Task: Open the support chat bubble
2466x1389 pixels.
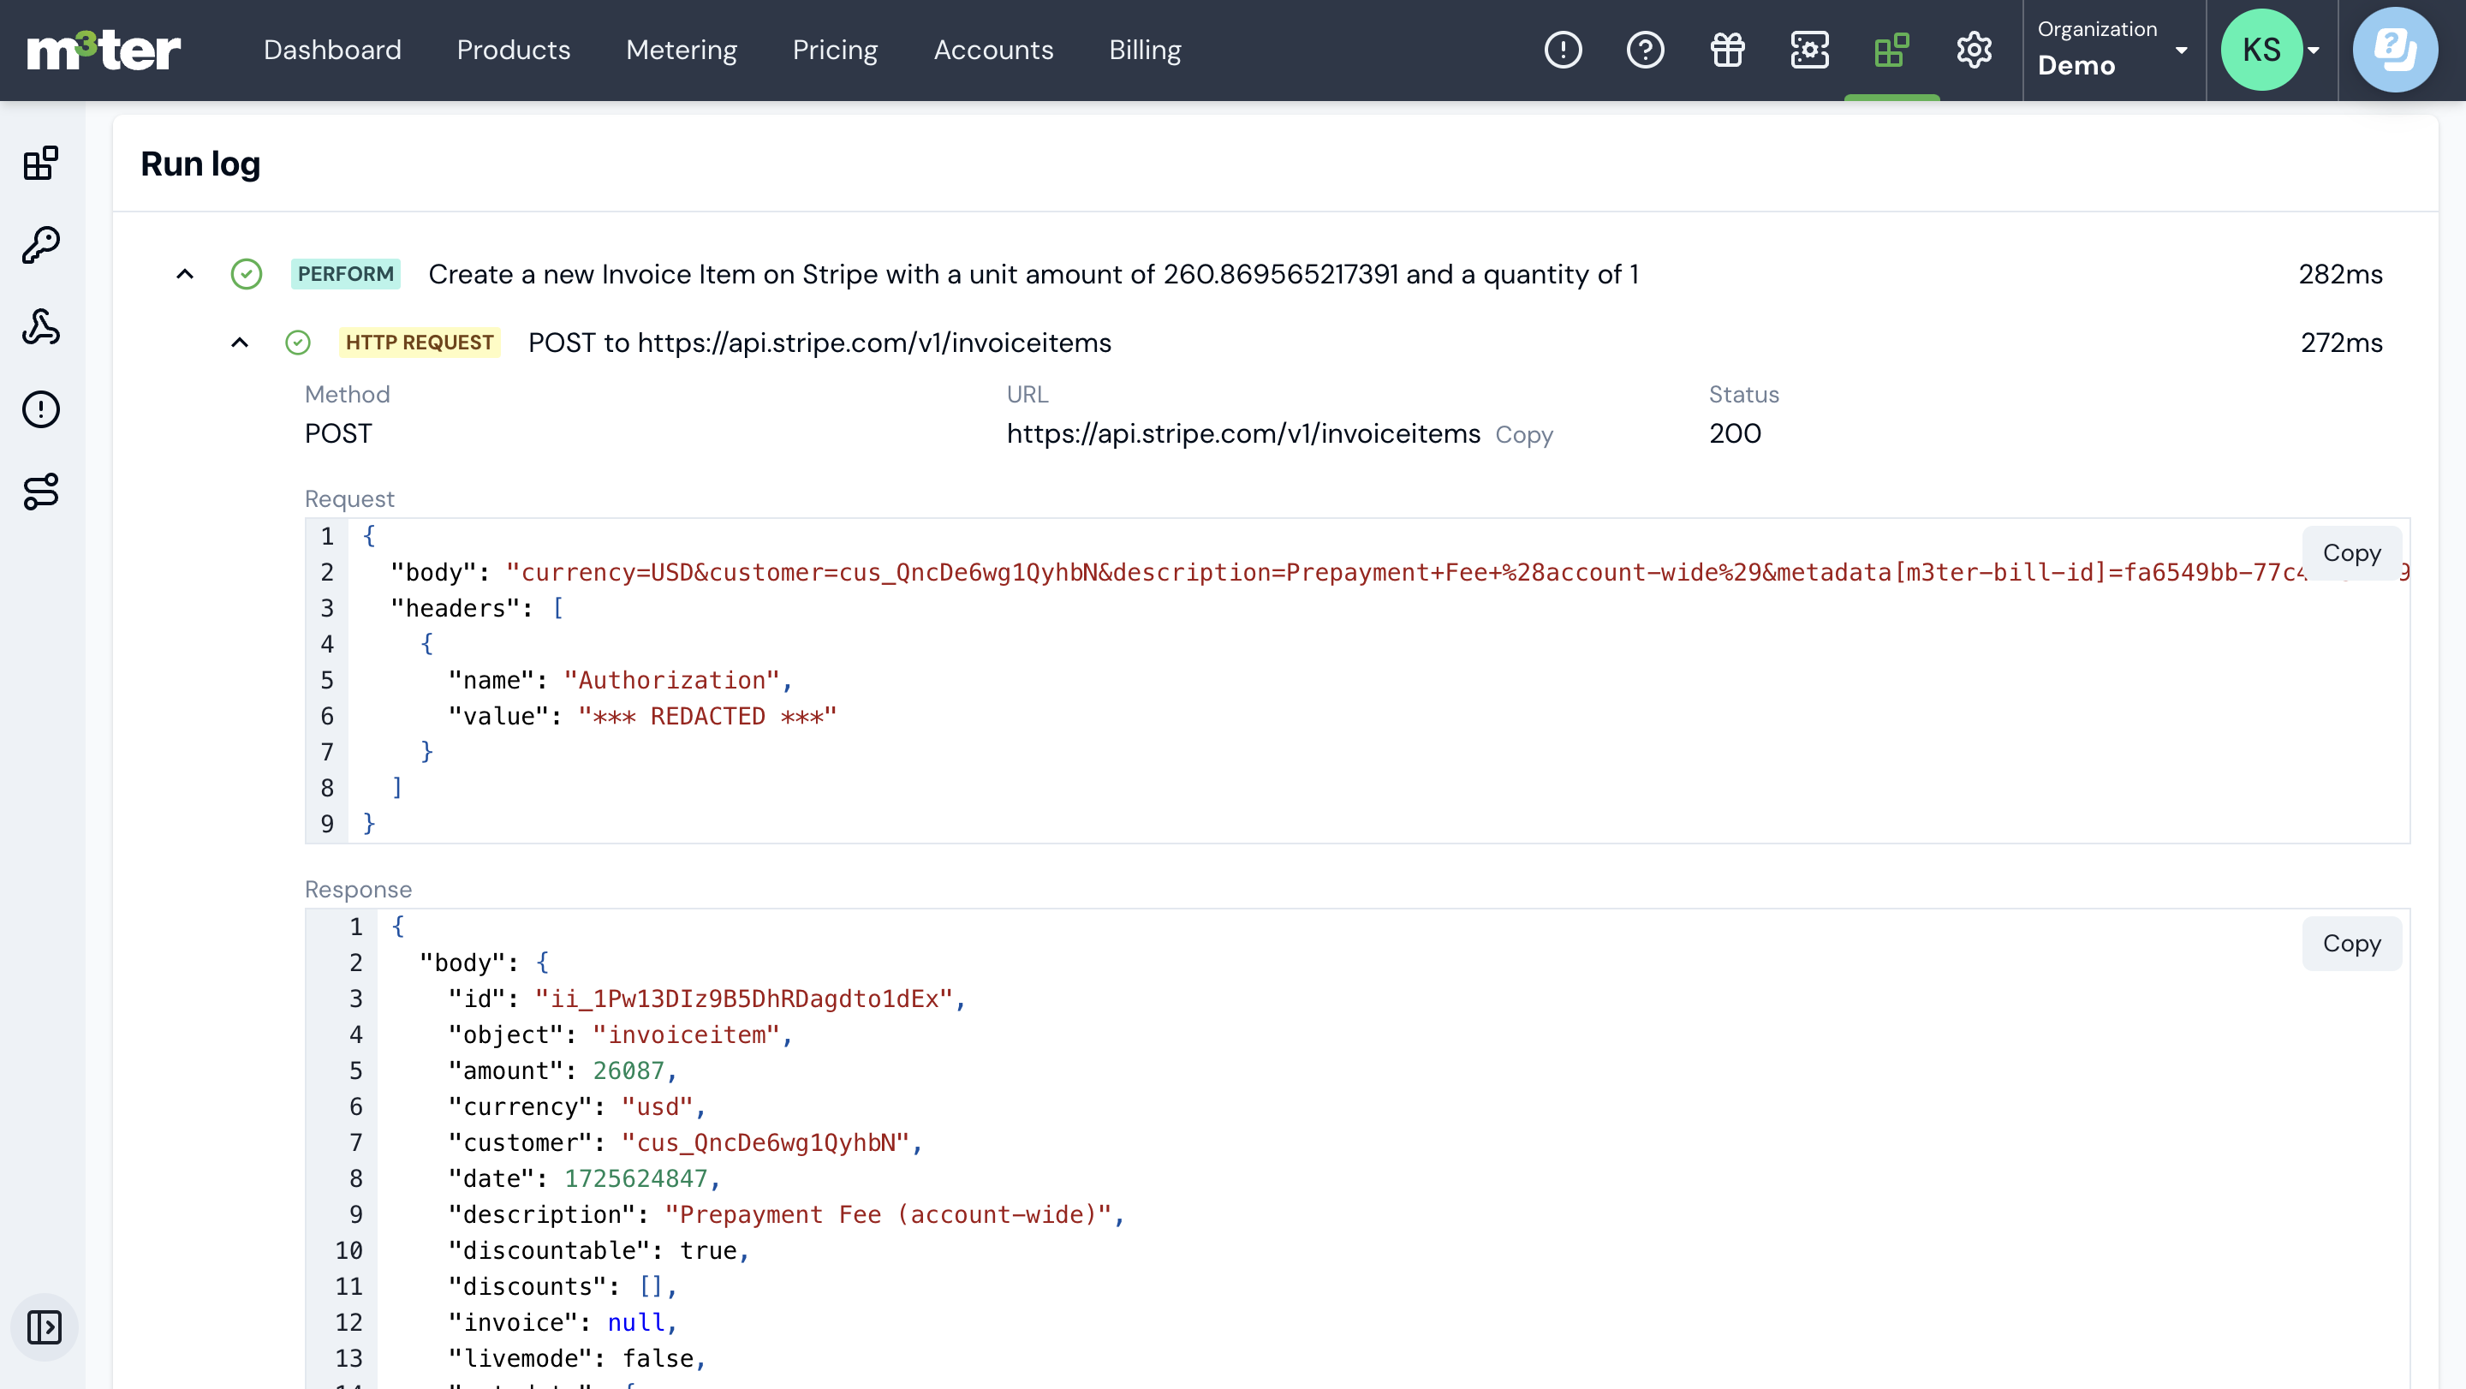Action: click(x=2394, y=50)
